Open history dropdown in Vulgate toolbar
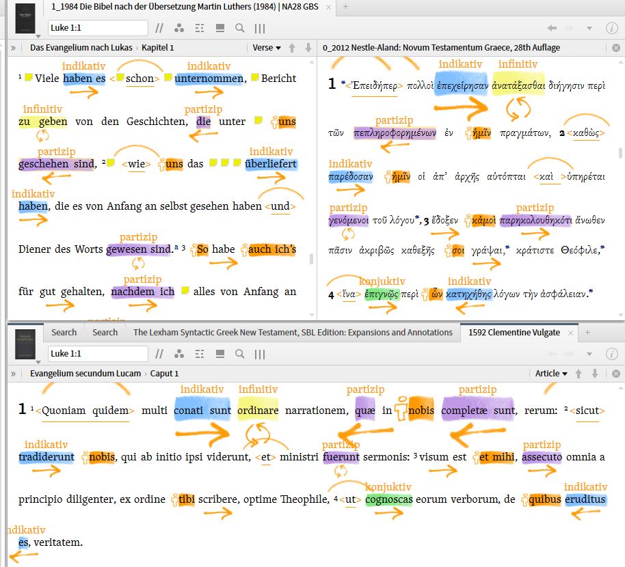 [x=589, y=354]
